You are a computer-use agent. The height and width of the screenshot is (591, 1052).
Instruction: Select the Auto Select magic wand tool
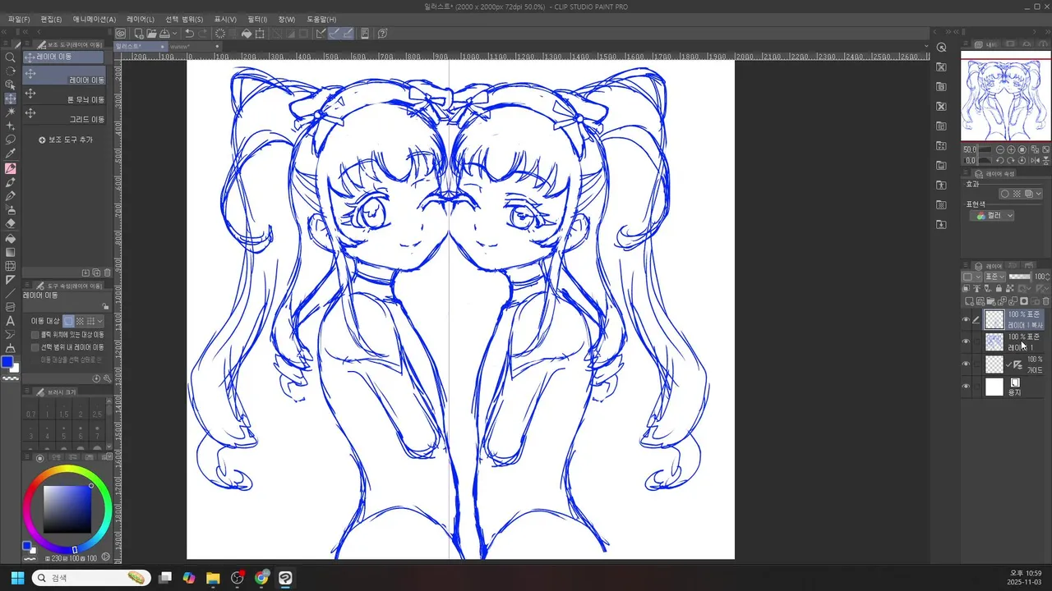[x=11, y=112]
